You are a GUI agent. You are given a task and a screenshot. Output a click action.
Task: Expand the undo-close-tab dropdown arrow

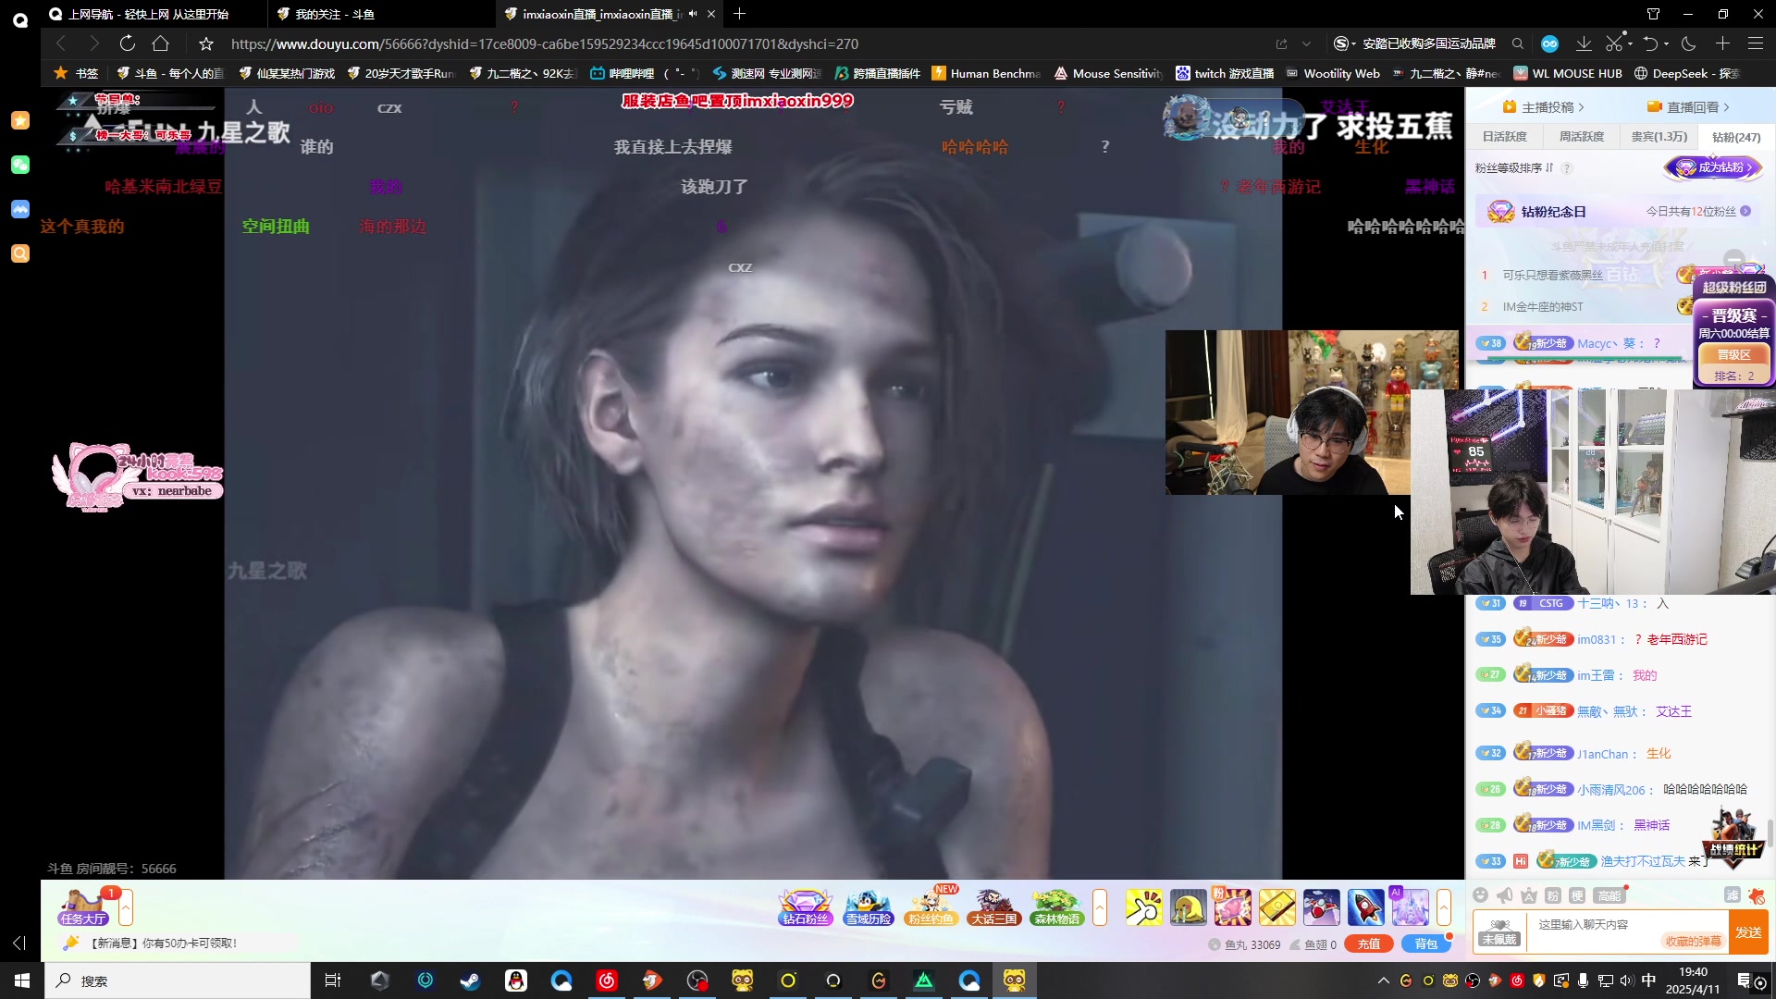1667,43
